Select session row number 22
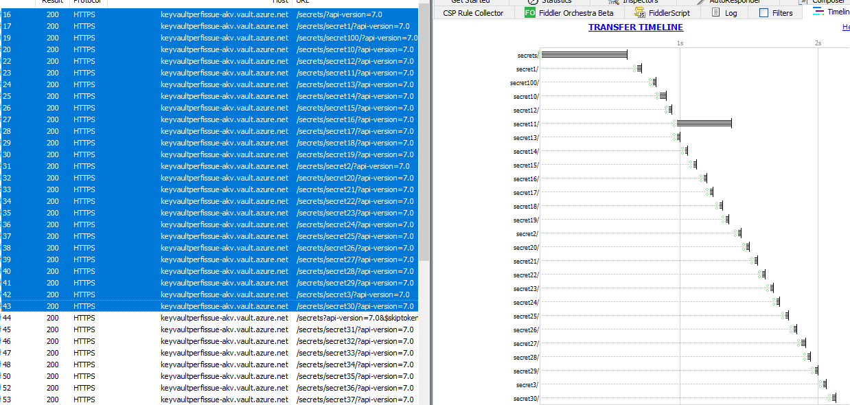Viewport: 850px width, 405px height. (x=209, y=61)
